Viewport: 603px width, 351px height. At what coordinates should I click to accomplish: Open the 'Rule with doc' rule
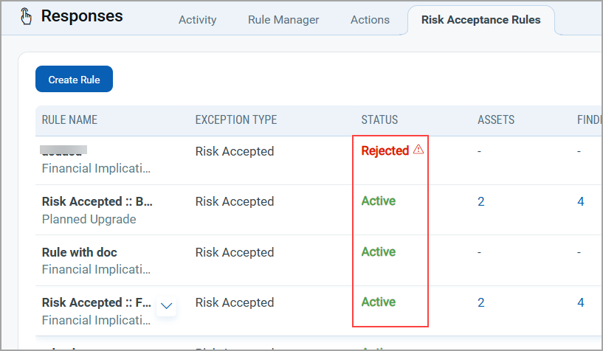pyautogui.click(x=80, y=252)
